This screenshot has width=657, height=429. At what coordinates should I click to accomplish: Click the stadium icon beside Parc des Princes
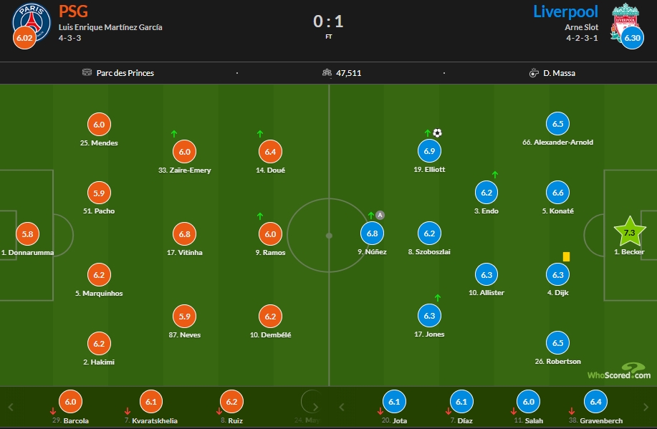87,72
